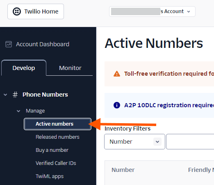Open TwiML apps page
Screen dimensions: 214x185
coord(50,176)
